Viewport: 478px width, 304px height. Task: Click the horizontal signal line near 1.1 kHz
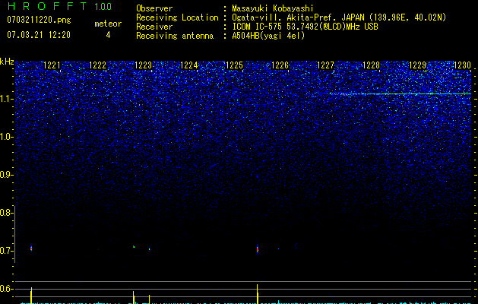400,94
